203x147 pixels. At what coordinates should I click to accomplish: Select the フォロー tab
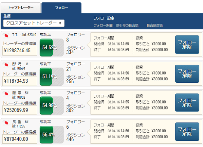click(61, 8)
